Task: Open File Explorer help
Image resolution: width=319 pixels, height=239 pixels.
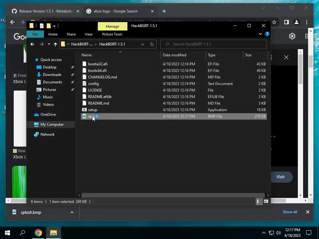Action: pos(267,34)
